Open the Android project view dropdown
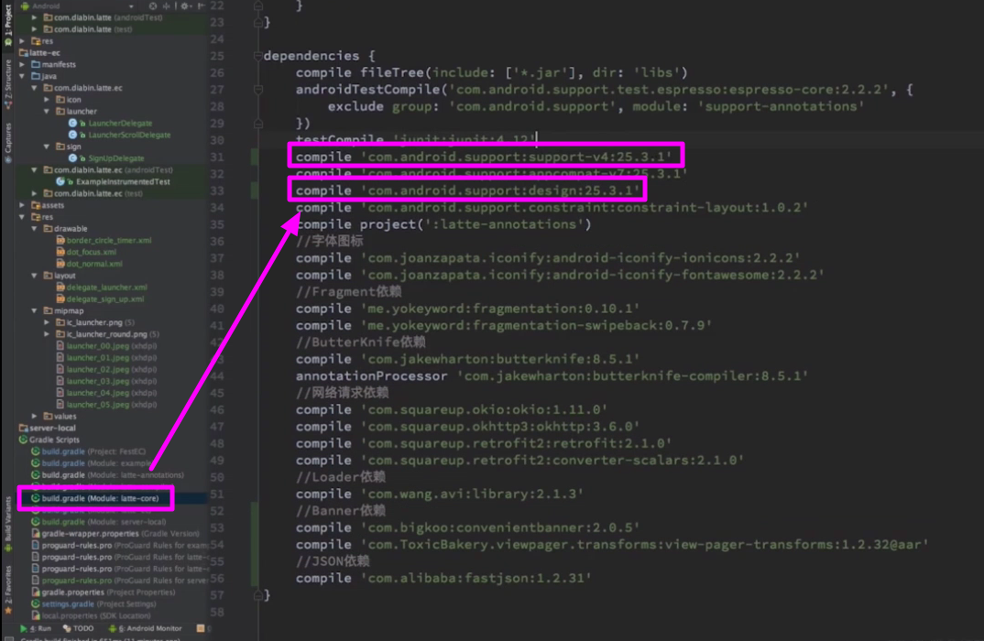 [79, 5]
